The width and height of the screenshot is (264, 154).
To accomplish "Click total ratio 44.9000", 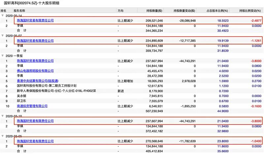I will 223,111.
